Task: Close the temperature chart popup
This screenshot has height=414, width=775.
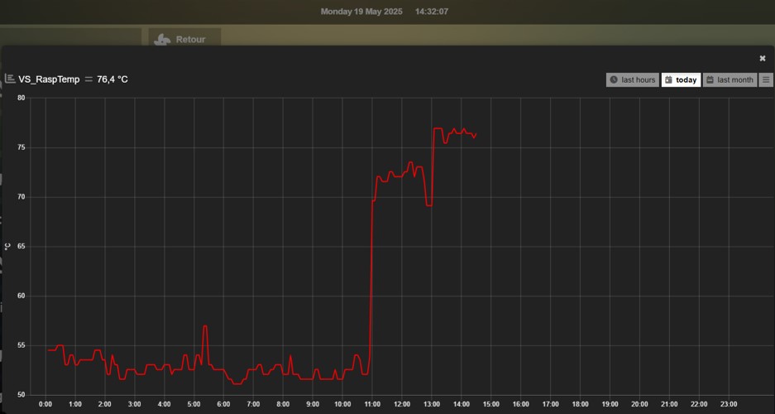Action: [x=762, y=58]
